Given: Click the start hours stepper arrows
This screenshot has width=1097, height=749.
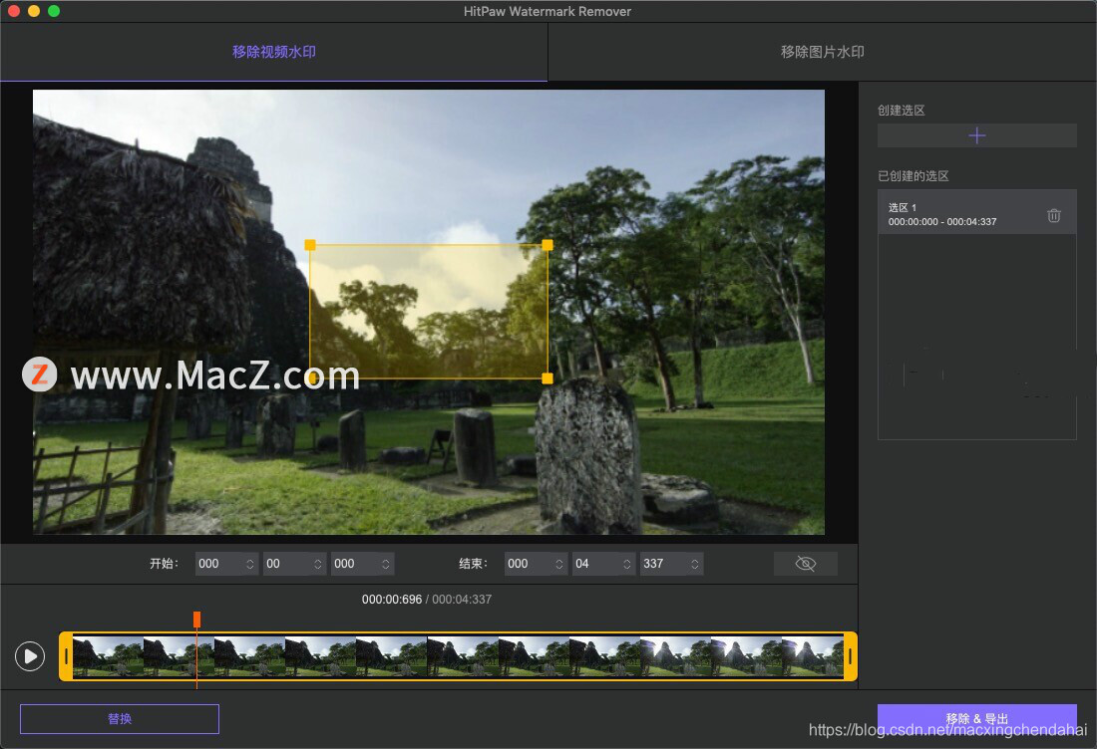Looking at the screenshot, I should [x=249, y=564].
